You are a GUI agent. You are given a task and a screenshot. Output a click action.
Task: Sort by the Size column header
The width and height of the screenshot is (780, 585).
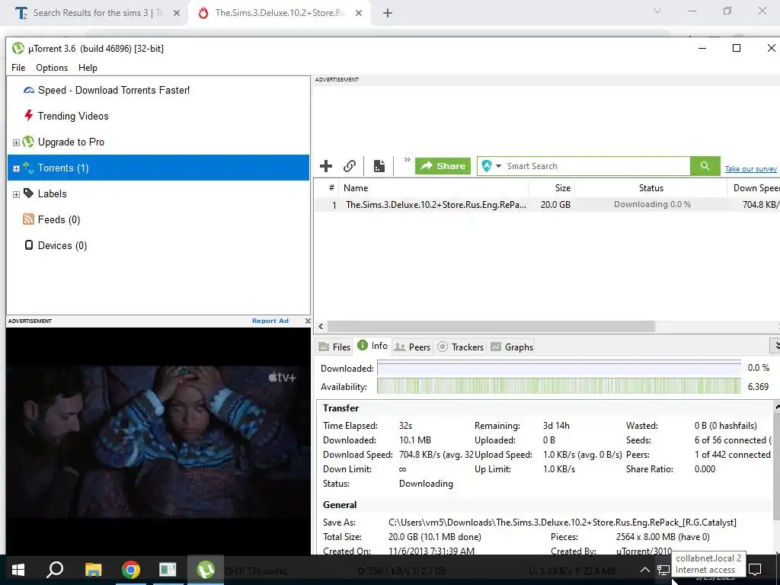552,188
